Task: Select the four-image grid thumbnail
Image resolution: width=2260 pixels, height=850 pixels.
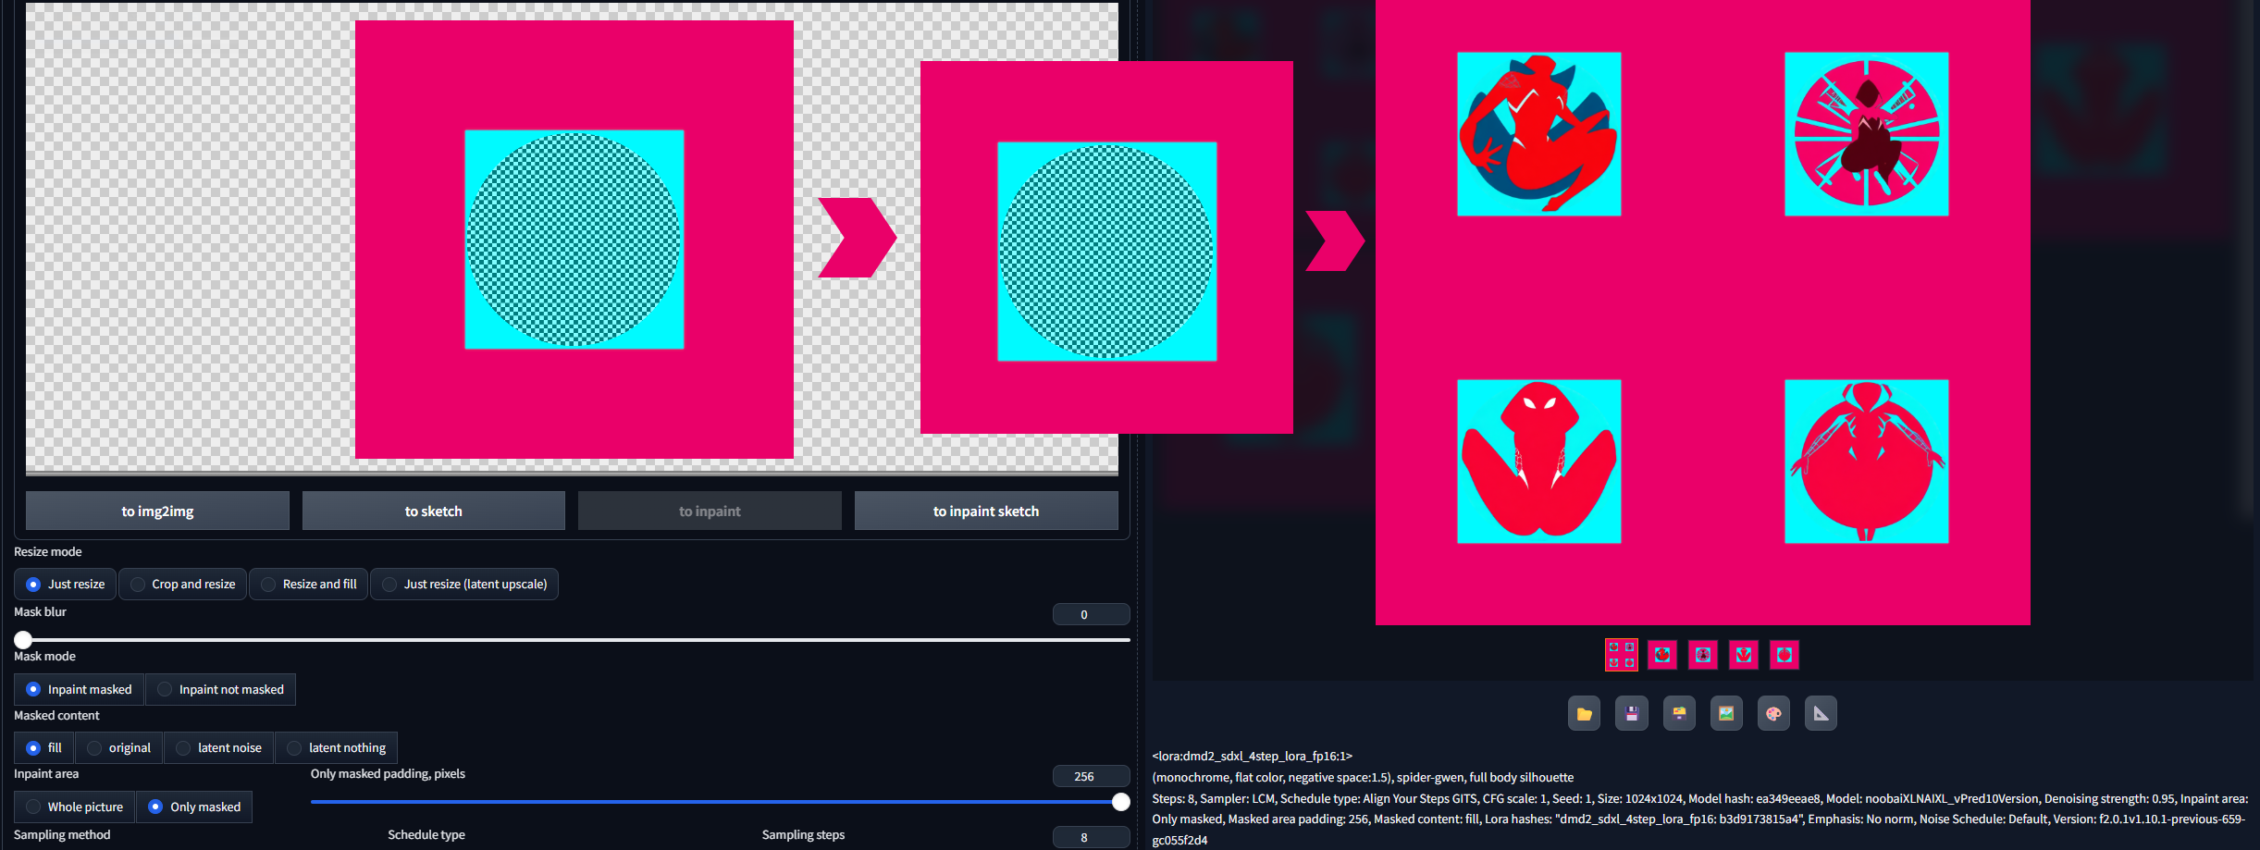Action: [x=1621, y=655]
